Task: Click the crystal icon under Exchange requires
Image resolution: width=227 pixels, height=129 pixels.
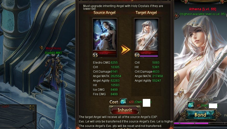Action: (x=191, y=105)
